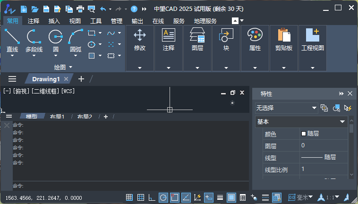Click the Quick Select icon in 特性 panel

click(x=349, y=108)
